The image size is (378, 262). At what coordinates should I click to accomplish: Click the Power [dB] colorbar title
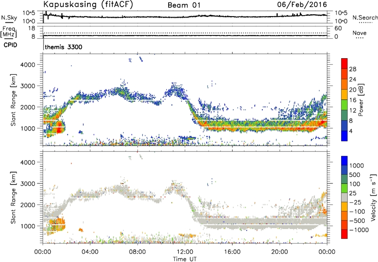(x=361, y=100)
